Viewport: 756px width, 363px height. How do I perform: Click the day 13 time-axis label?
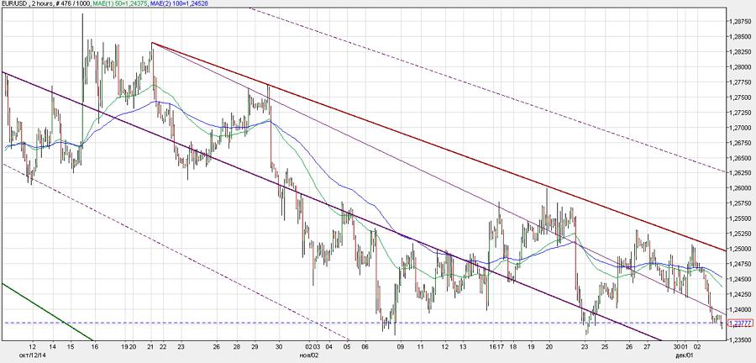click(463, 346)
